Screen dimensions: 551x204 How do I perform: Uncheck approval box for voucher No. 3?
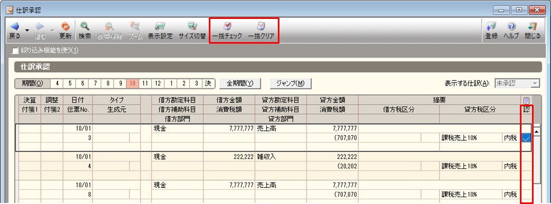point(526,138)
